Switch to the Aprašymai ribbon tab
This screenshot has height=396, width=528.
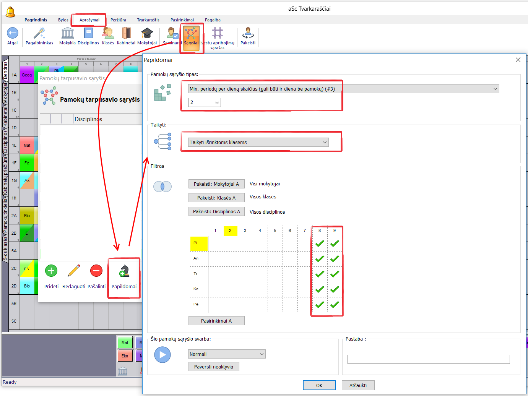point(89,20)
